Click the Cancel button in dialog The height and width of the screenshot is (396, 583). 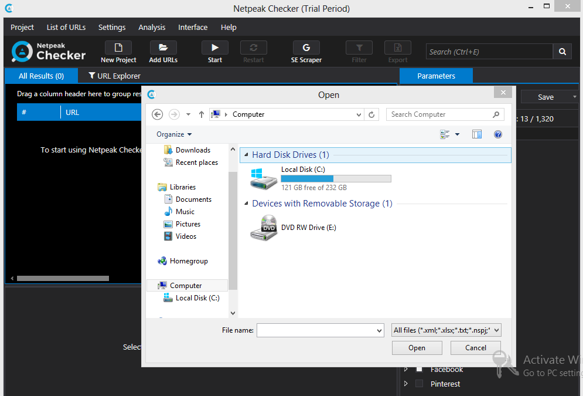tap(476, 348)
